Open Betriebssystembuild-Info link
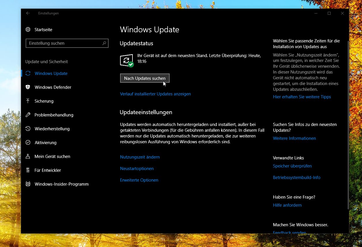This screenshot has height=247, width=362. point(297,178)
